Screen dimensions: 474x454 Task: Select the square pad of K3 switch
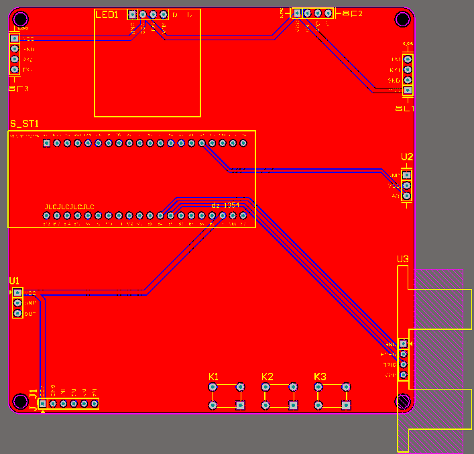346,405
